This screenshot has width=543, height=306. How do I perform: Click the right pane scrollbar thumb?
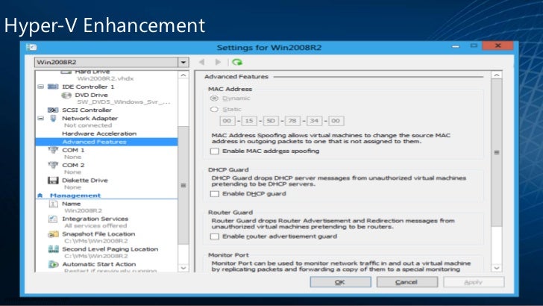click(497, 152)
